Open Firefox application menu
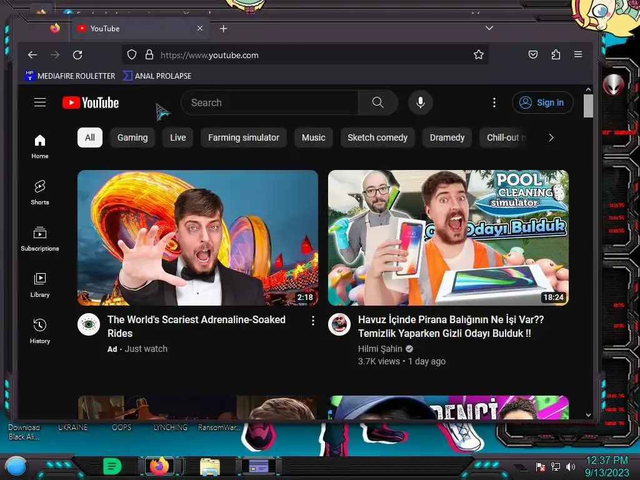 tap(578, 54)
